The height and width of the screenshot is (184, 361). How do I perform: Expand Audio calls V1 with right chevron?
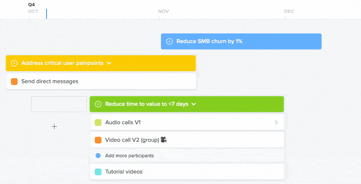276,122
